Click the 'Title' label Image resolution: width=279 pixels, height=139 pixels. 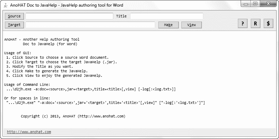pyautogui.click(x=121, y=16)
